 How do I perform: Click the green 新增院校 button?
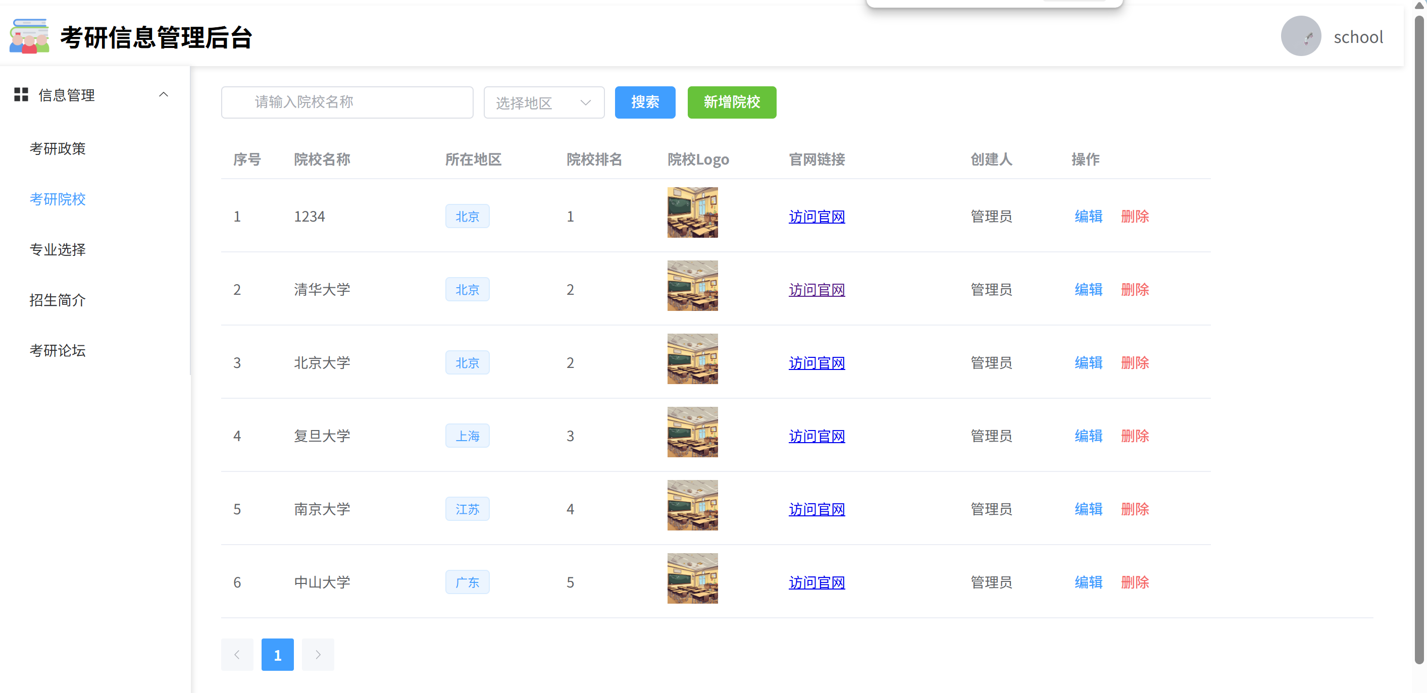click(731, 102)
